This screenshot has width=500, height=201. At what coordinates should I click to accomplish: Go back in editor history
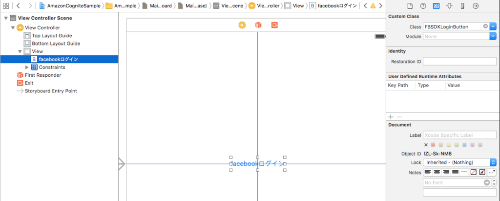click(18, 6)
